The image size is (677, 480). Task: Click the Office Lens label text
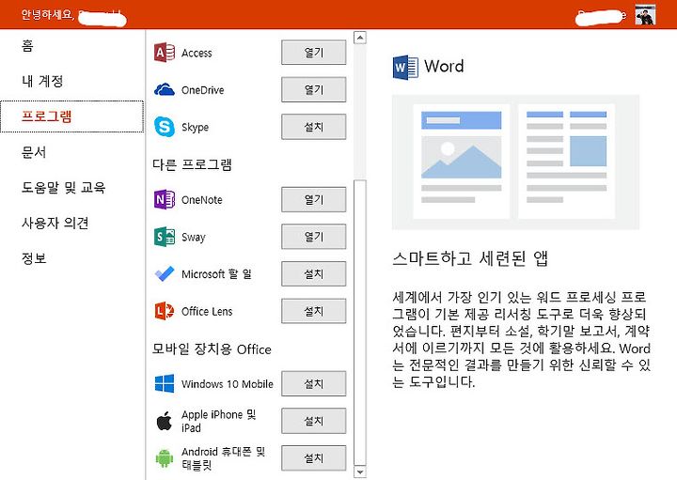point(207,311)
